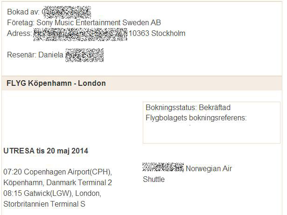The height and width of the screenshot is (215, 287).
Task: Click the empty area inside booking status box
Action: (211, 133)
